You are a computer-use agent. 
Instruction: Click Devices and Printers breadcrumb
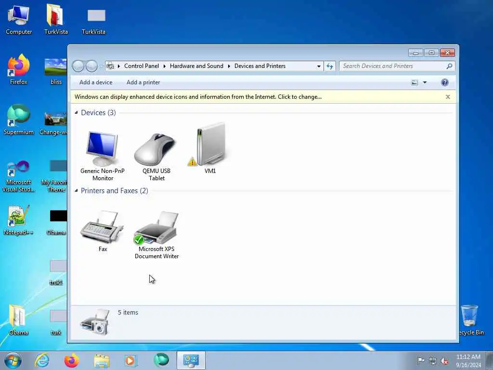(260, 66)
